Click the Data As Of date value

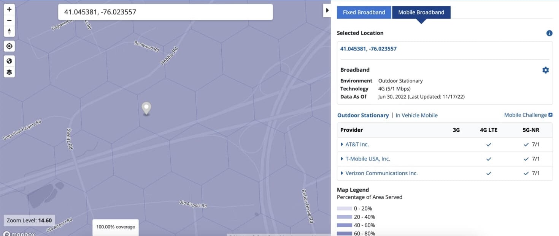[x=421, y=97]
